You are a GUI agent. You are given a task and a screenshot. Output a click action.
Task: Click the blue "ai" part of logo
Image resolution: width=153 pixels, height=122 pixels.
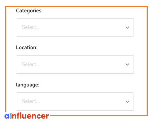(8, 116)
